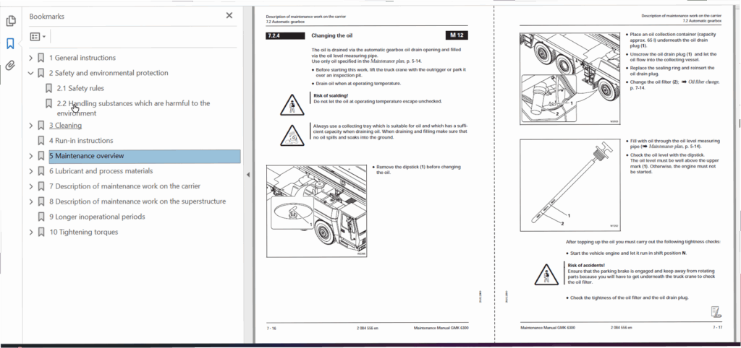Expand the 3 Cleaning bookmark
The height and width of the screenshot is (348, 741).
click(x=30, y=126)
